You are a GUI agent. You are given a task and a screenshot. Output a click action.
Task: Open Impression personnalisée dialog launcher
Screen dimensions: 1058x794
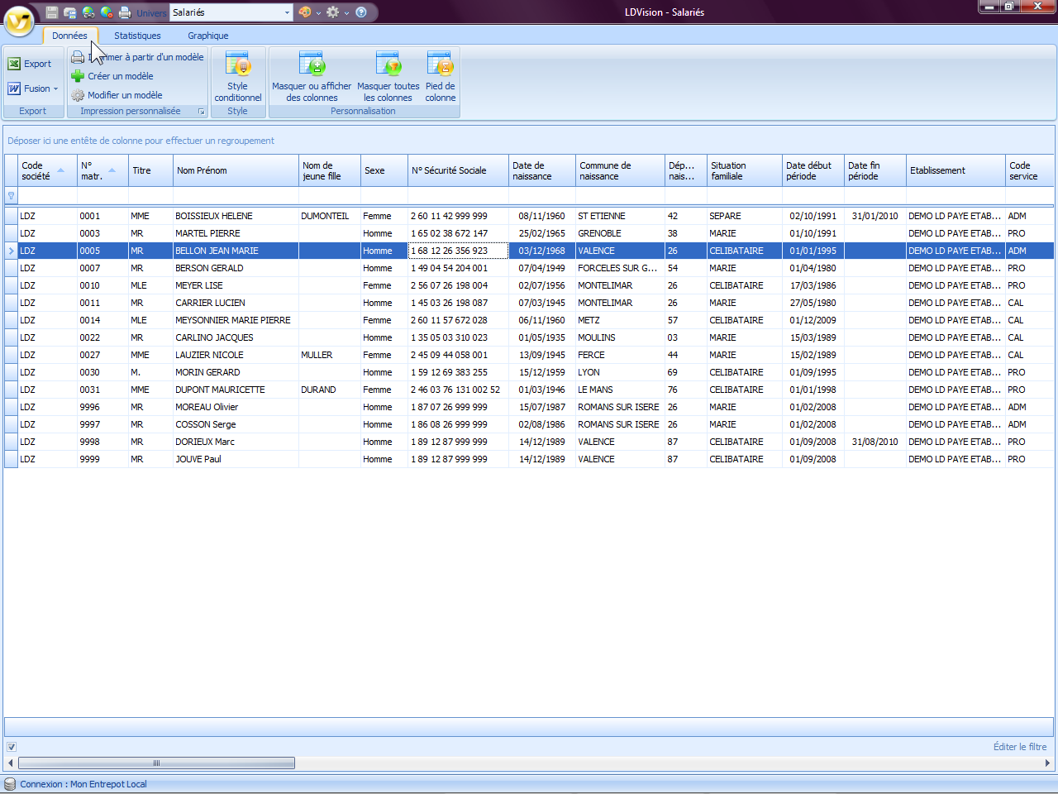tap(201, 111)
